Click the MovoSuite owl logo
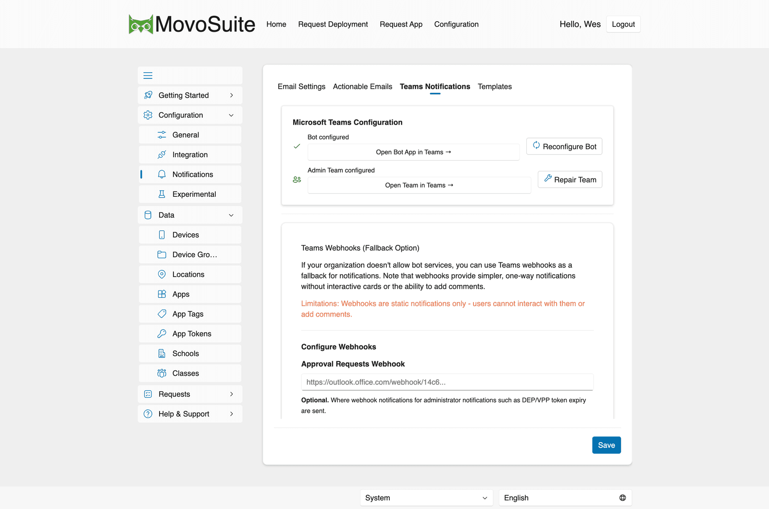The image size is (769, 509). click(141, 24)
